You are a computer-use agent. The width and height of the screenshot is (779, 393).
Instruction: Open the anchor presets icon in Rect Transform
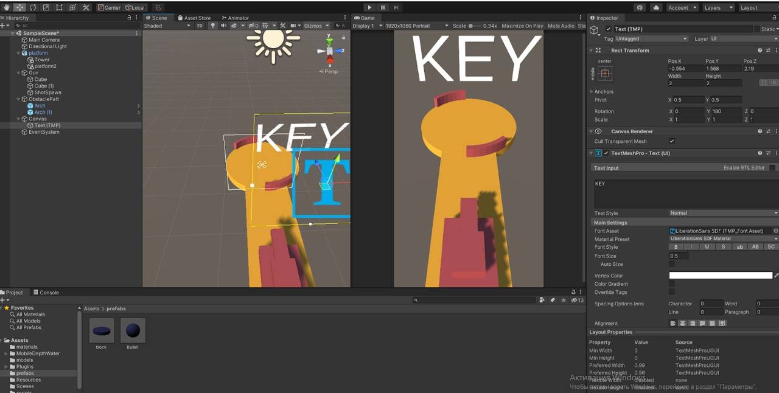[604, 74]
